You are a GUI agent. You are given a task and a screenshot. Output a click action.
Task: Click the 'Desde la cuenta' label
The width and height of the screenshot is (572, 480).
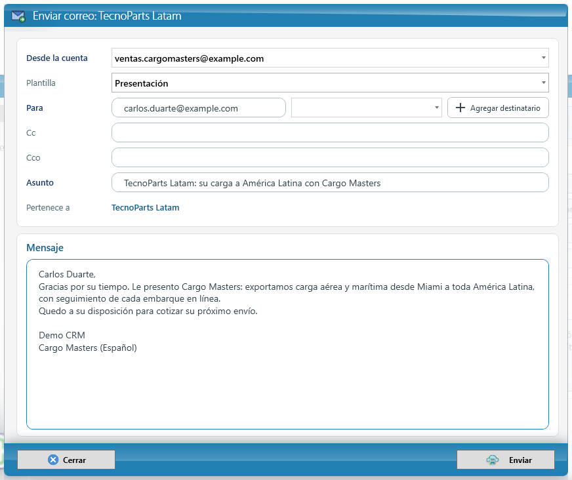tap(57, 58)
